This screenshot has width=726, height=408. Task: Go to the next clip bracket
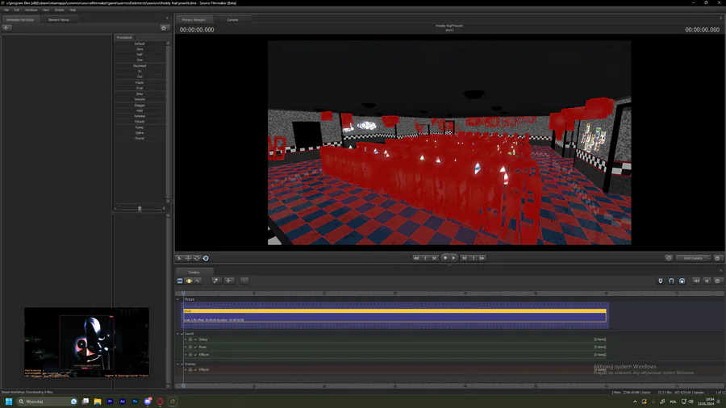pos(473,258)
